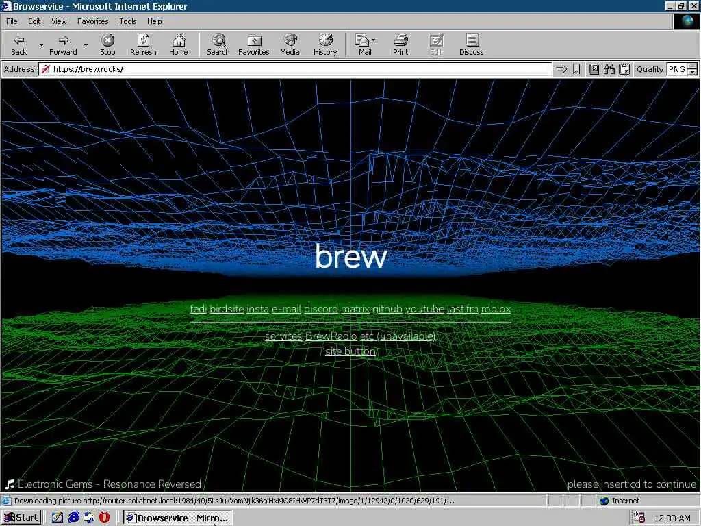This screenshot has height=526, width=701.
Task: Select the Browservice taskbar button
Action: tap(177, 518)
